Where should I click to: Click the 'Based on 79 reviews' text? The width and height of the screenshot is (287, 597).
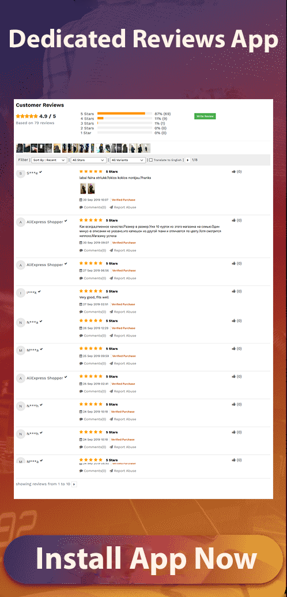click(35, 123)
